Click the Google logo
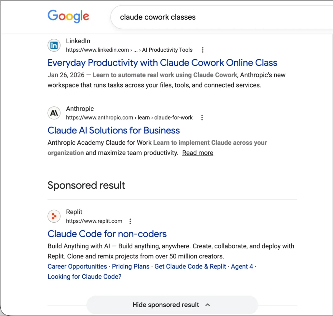 point(68,16)
